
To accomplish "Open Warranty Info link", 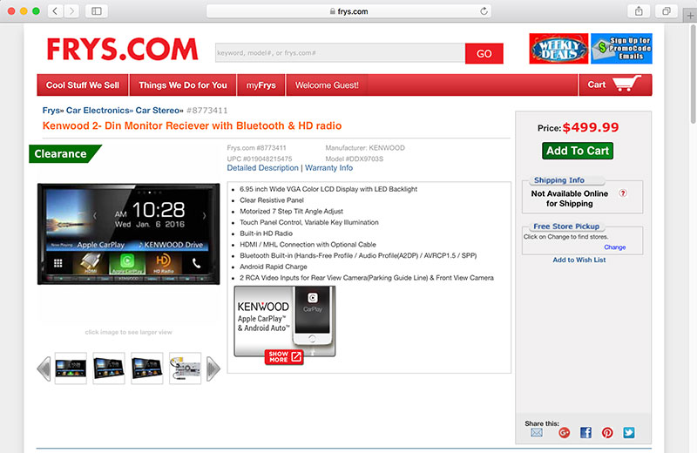I will click(x=328, y=168).
